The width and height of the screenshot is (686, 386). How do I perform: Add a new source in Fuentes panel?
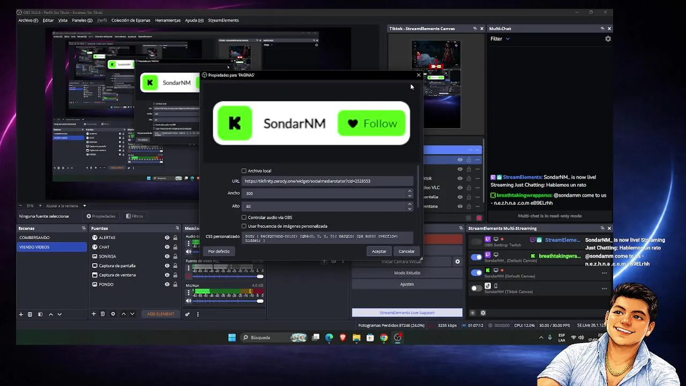pos(94,314)
